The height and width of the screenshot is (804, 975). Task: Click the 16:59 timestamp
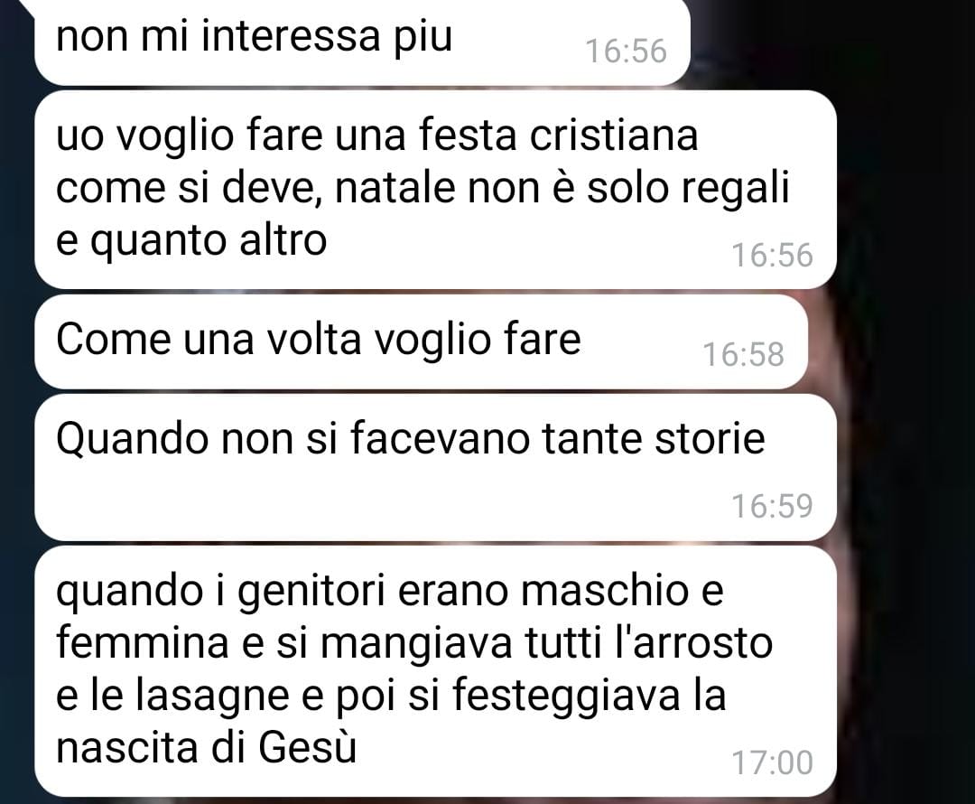(x=772, y=506)
